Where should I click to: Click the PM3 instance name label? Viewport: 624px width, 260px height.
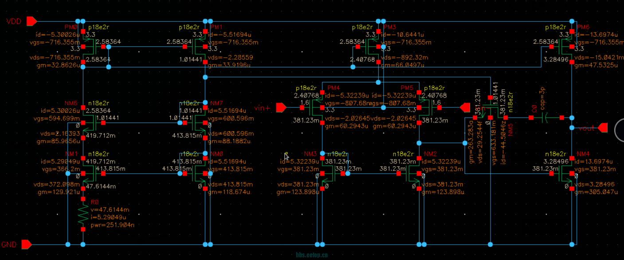[389, 27]
